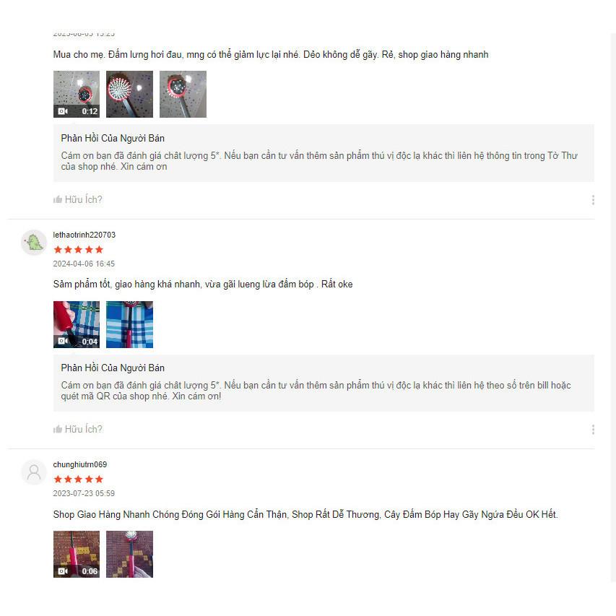Play the 0:12 review video thumbnail
Screen dimensions: 616x616
(x=77, y=95)
